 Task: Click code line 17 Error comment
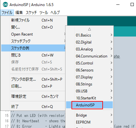tap(38, 126)
